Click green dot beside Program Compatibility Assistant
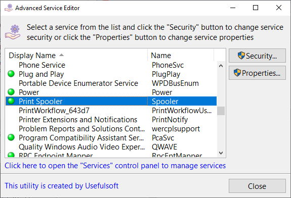This screenshot has height=198, width=291. click(x=11, y=137)
